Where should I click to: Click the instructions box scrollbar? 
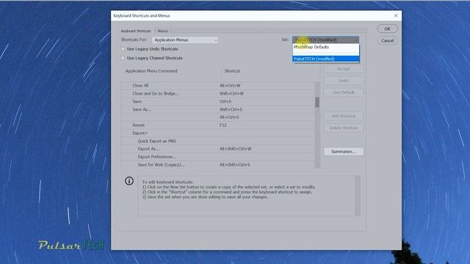(358, 196)
